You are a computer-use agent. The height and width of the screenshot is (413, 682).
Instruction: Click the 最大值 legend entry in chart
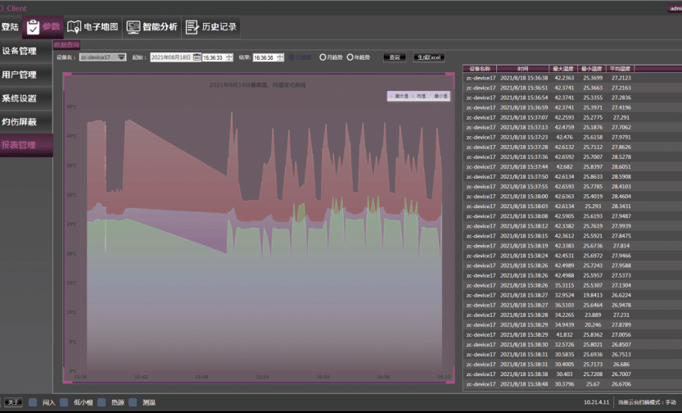400,96
